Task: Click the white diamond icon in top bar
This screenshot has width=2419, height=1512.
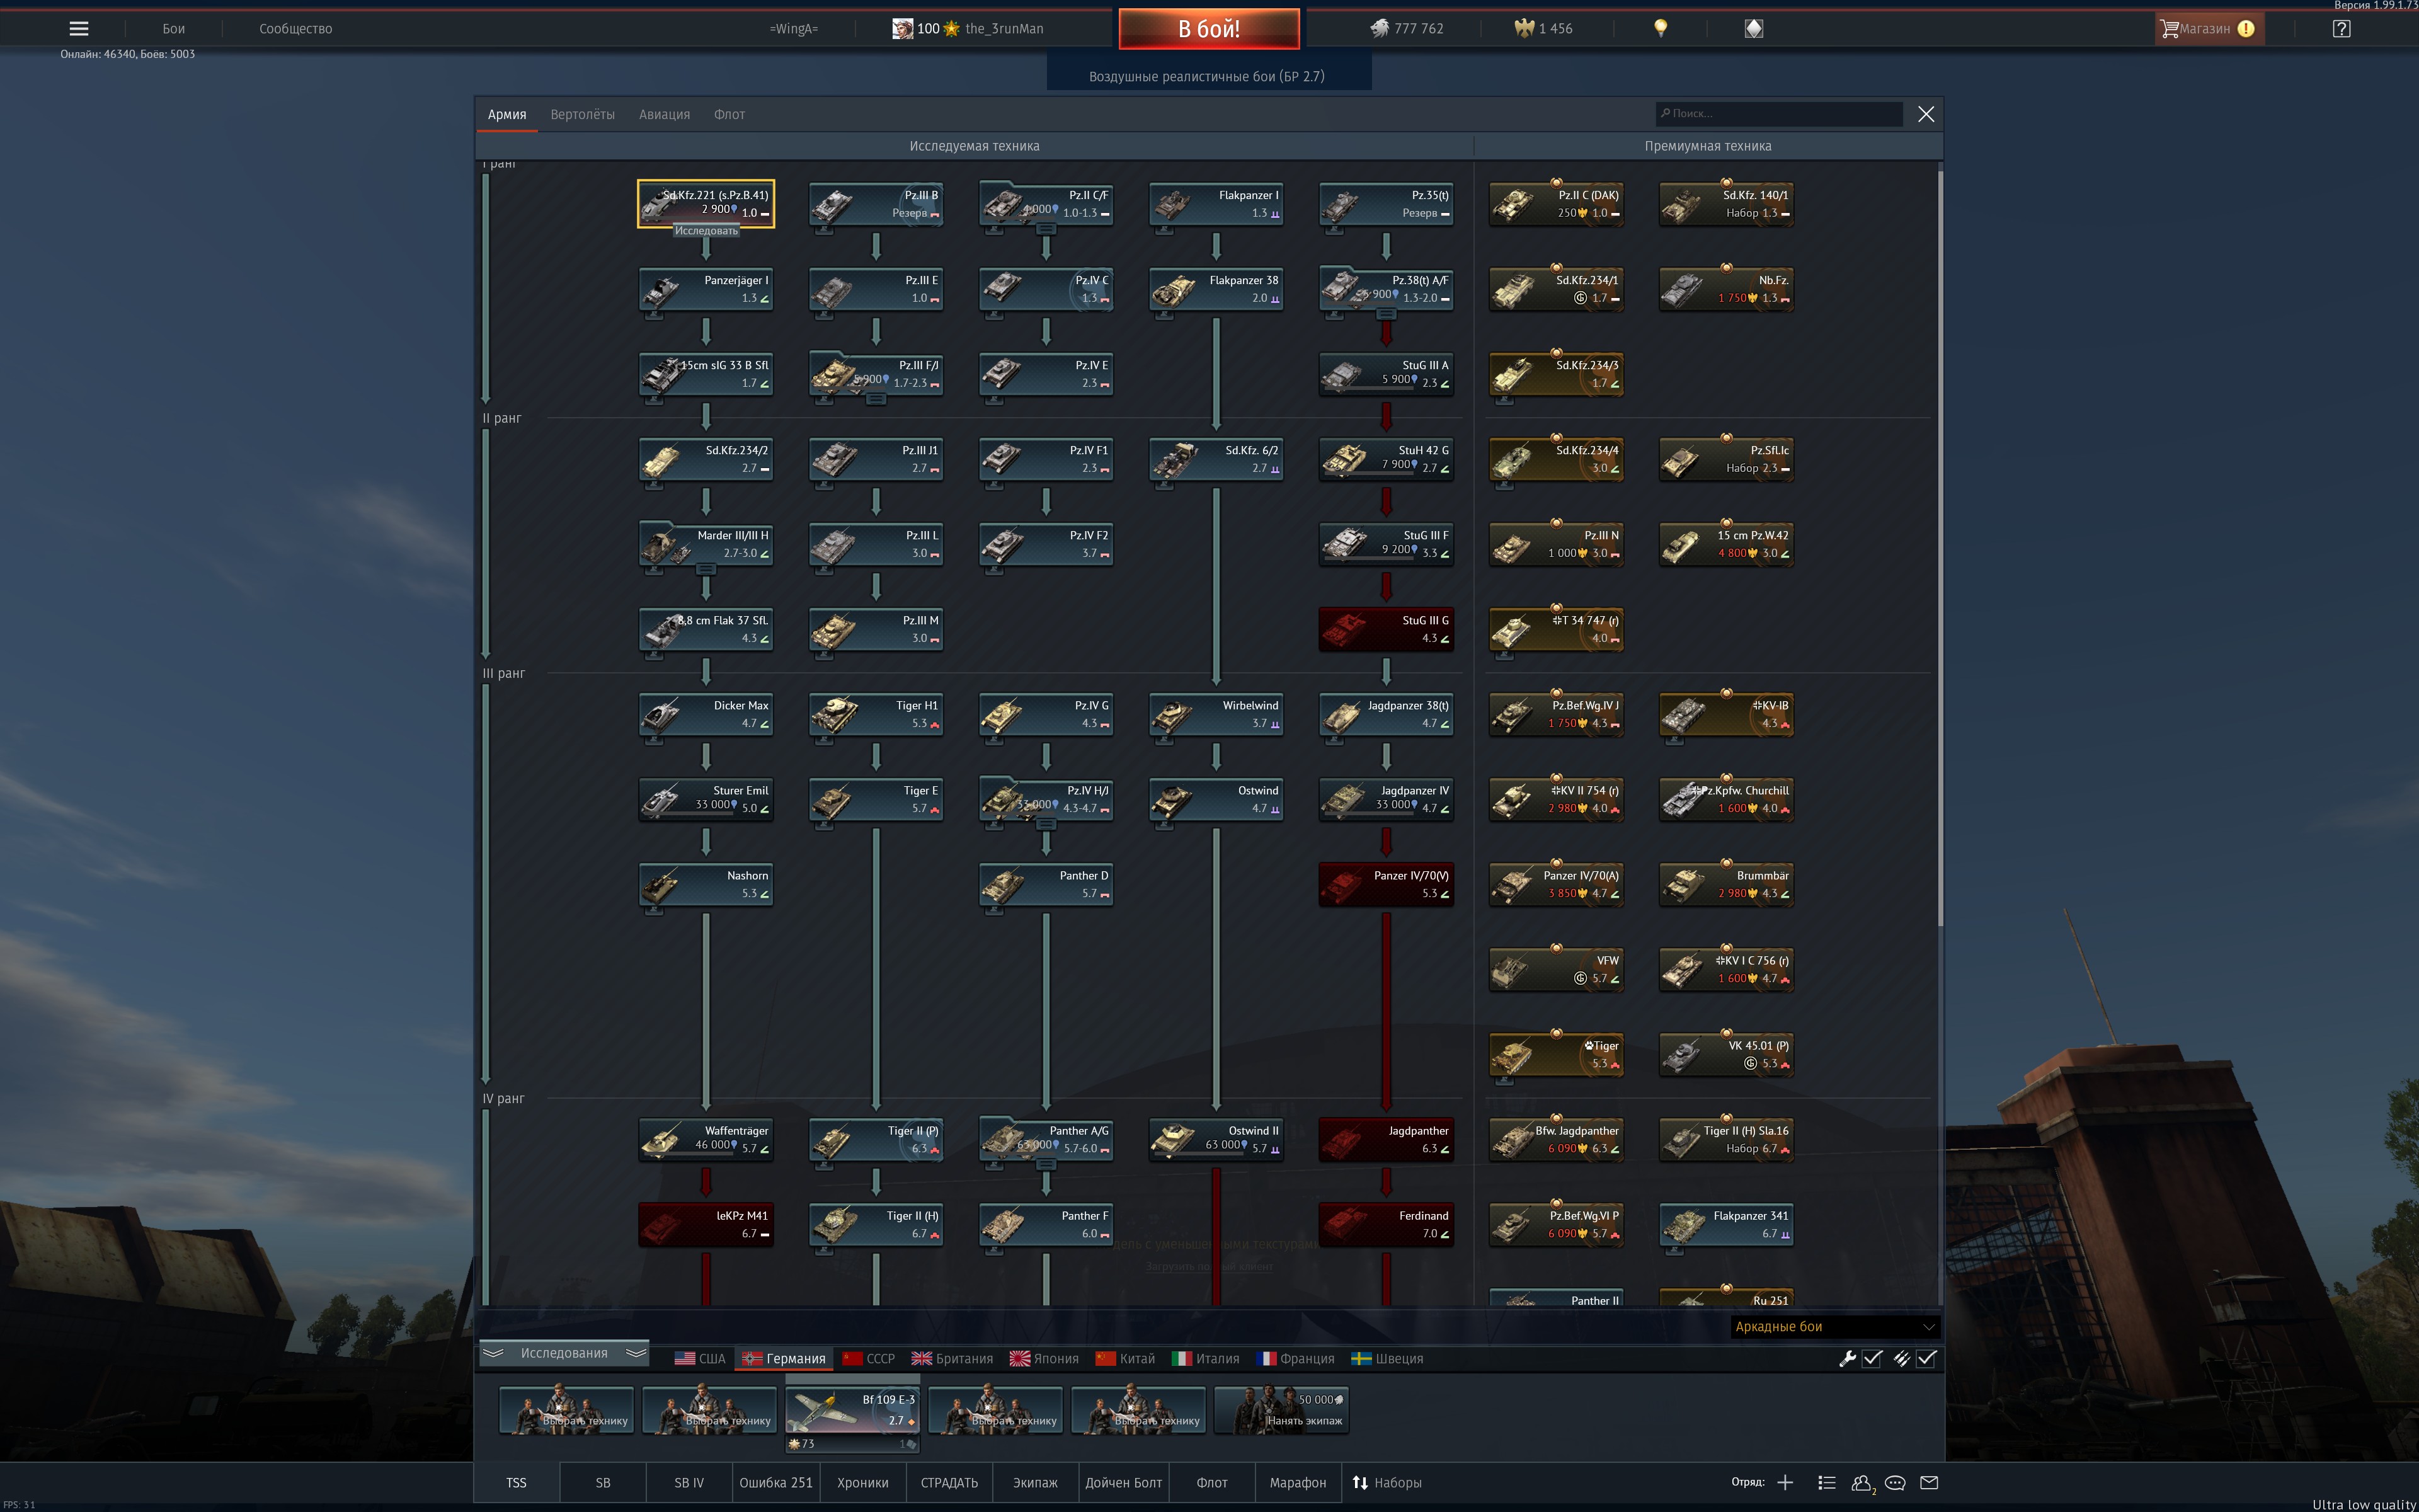Action: (1753, 29)
